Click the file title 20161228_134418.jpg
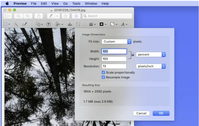 click(70, 10)
